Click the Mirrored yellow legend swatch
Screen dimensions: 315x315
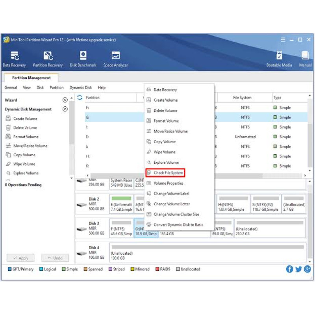[132, 269]
